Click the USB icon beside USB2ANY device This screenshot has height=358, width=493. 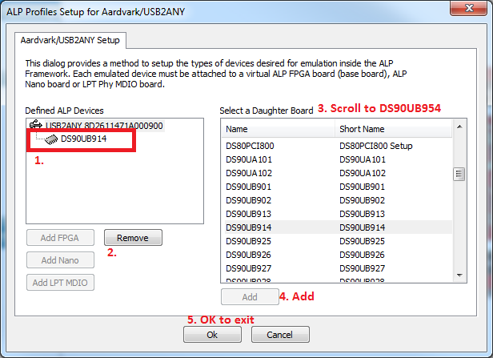[x=35, y=126]
